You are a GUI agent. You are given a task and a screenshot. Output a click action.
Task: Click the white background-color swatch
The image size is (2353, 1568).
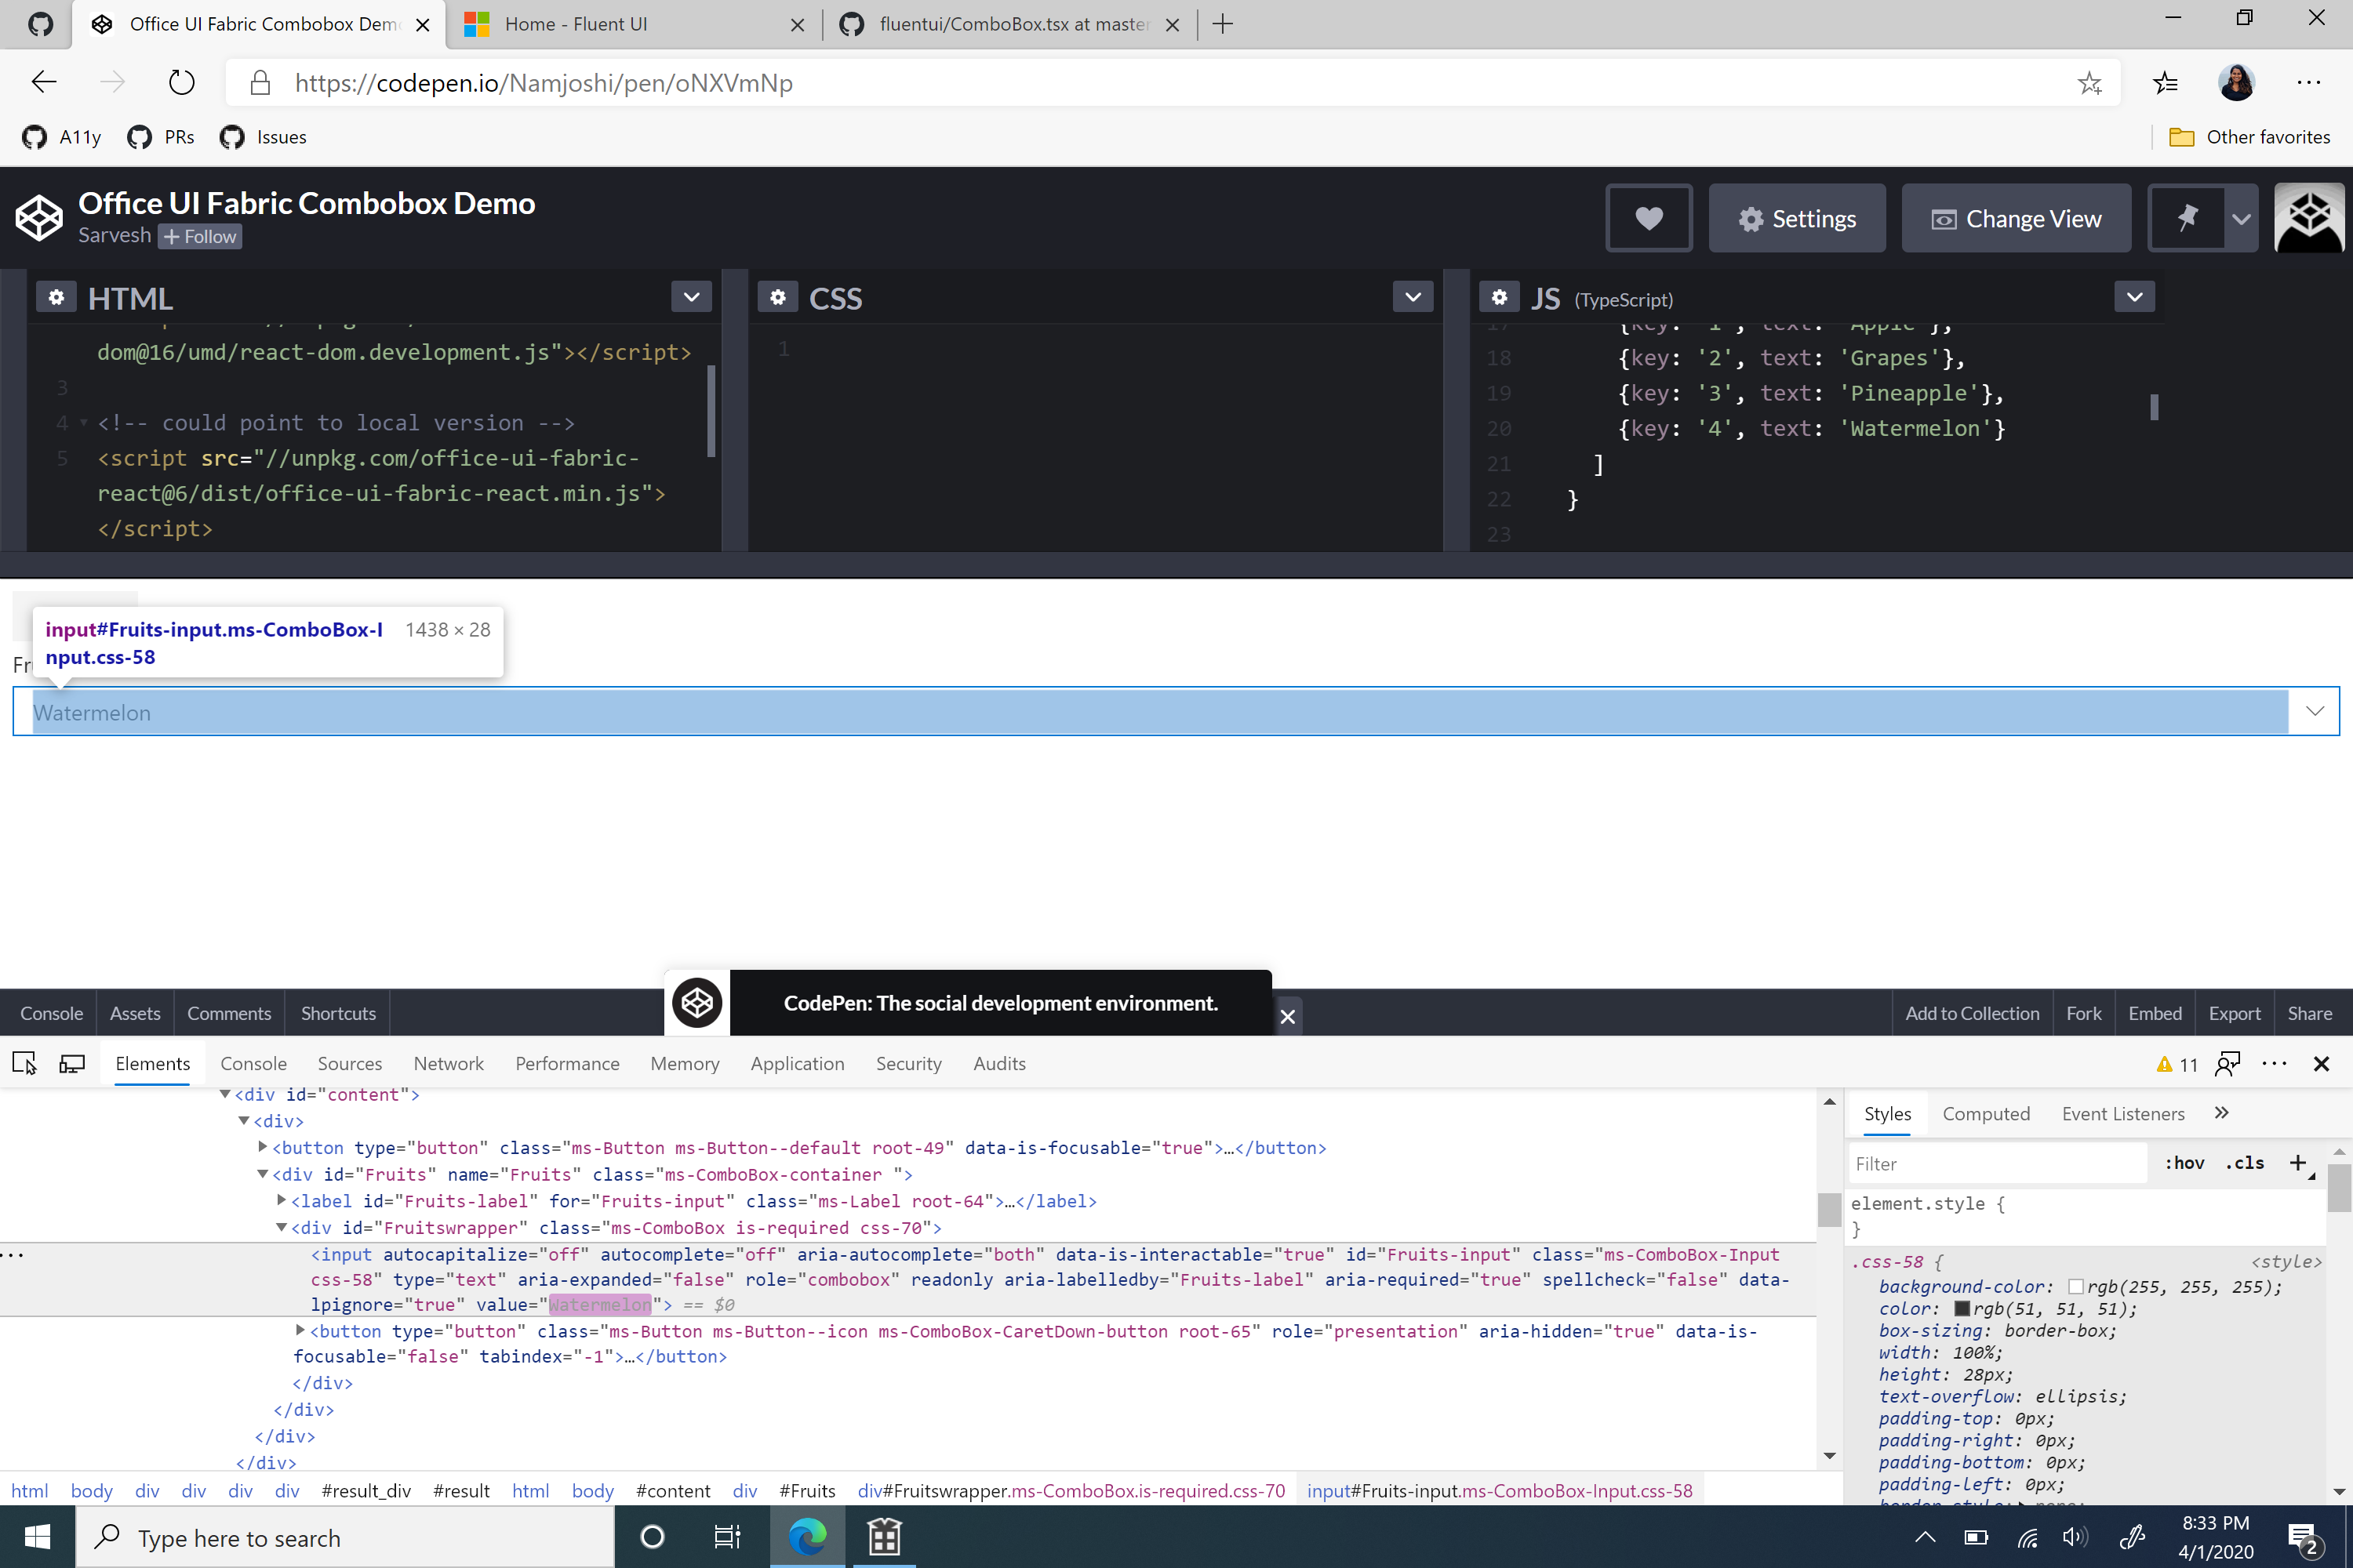click(x=2076, y=1287)
